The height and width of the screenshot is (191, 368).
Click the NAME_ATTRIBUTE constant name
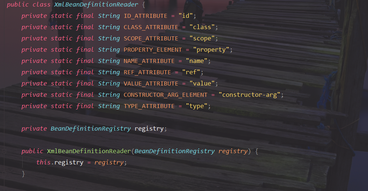pyautogui.click(x=149, y=61)
